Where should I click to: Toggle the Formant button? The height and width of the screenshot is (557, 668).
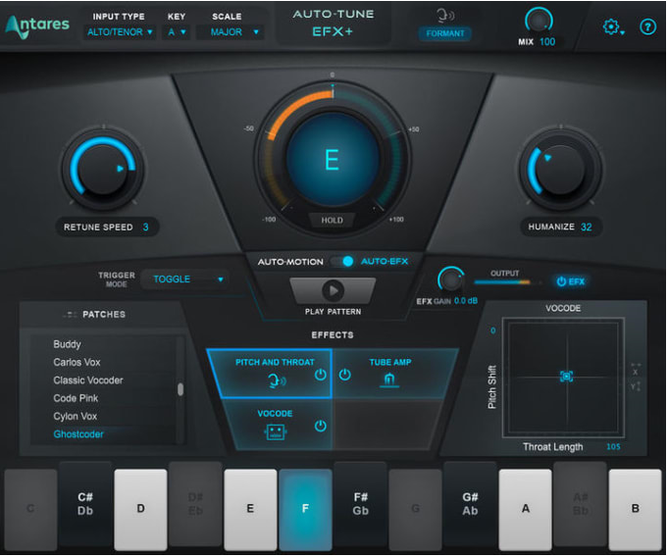click(445, 33)
